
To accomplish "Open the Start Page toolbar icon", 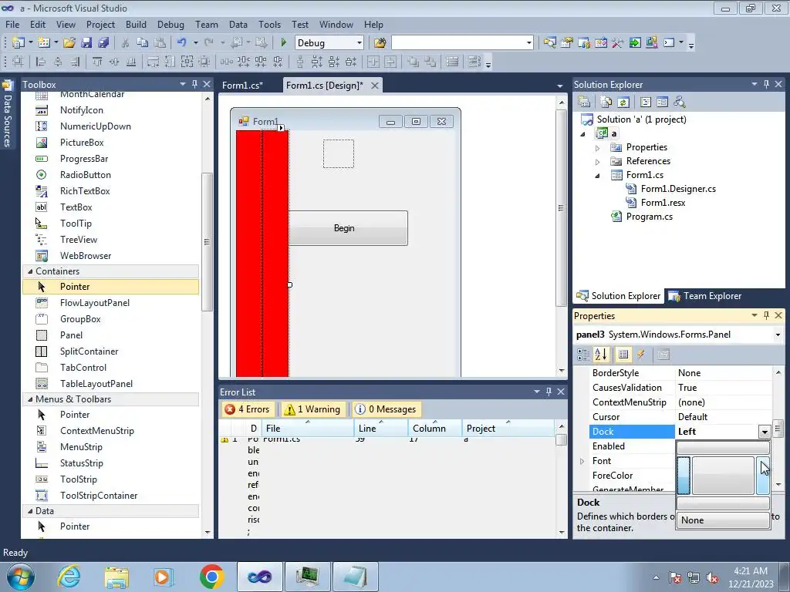I will 635,43.
